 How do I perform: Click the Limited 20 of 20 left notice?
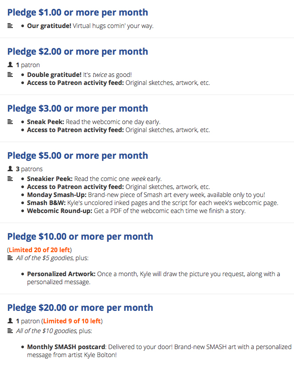(39, 250)
